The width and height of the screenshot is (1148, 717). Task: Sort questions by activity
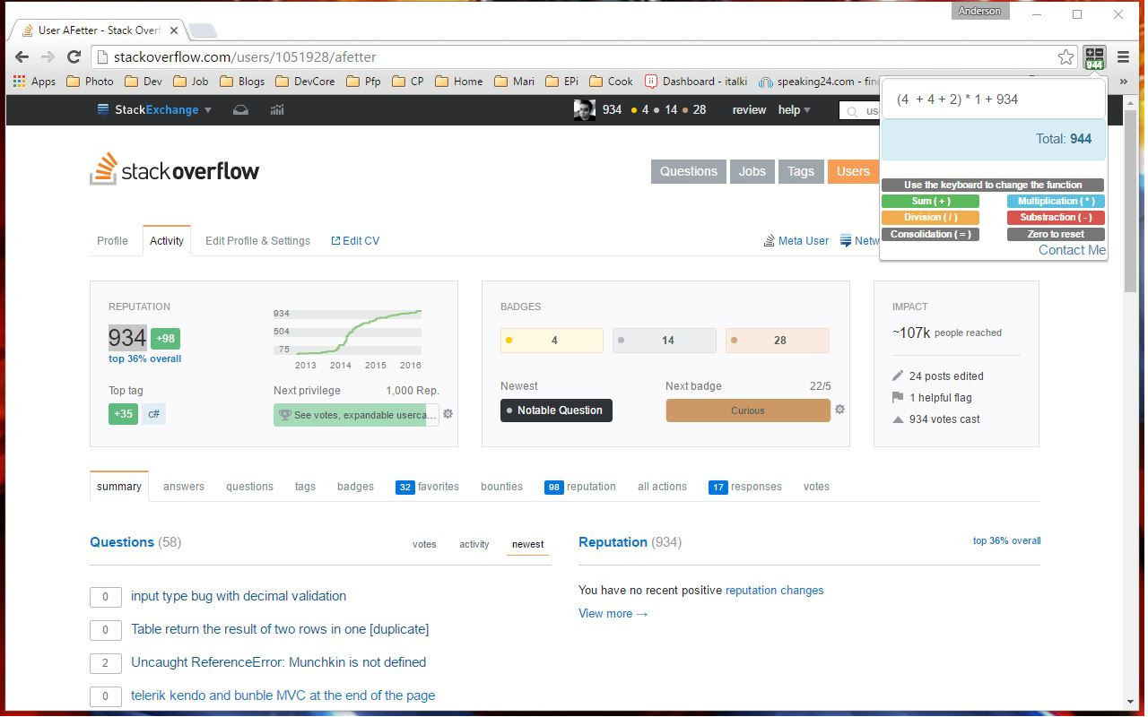click(474, 544)
